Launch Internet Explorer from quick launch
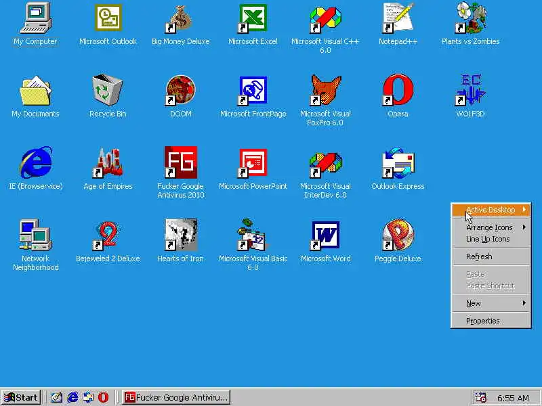 tap(72, 397)
